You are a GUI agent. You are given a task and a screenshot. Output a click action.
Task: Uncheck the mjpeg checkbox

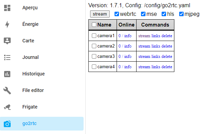point(181,14)
